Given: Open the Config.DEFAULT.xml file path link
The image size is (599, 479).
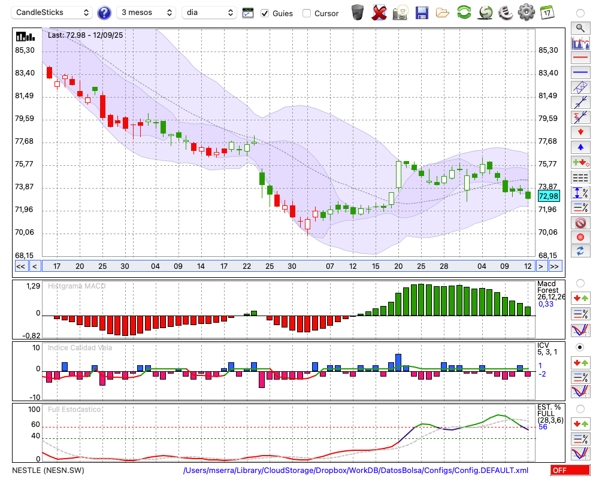Looking at the screenshot, I should point(356,471).
